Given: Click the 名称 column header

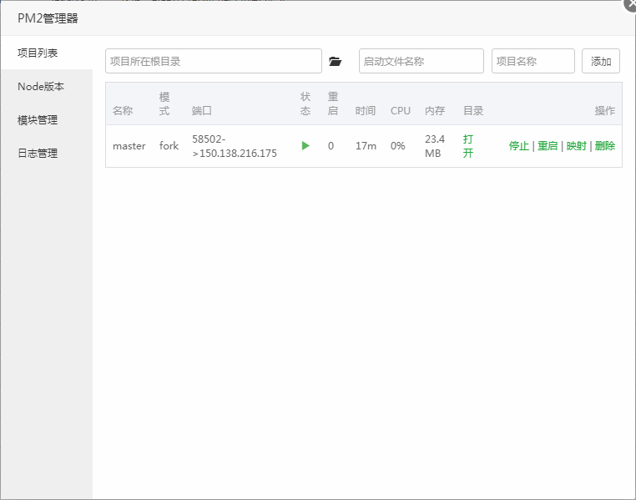Looking at the screenshot, I should tap(123, 111).
